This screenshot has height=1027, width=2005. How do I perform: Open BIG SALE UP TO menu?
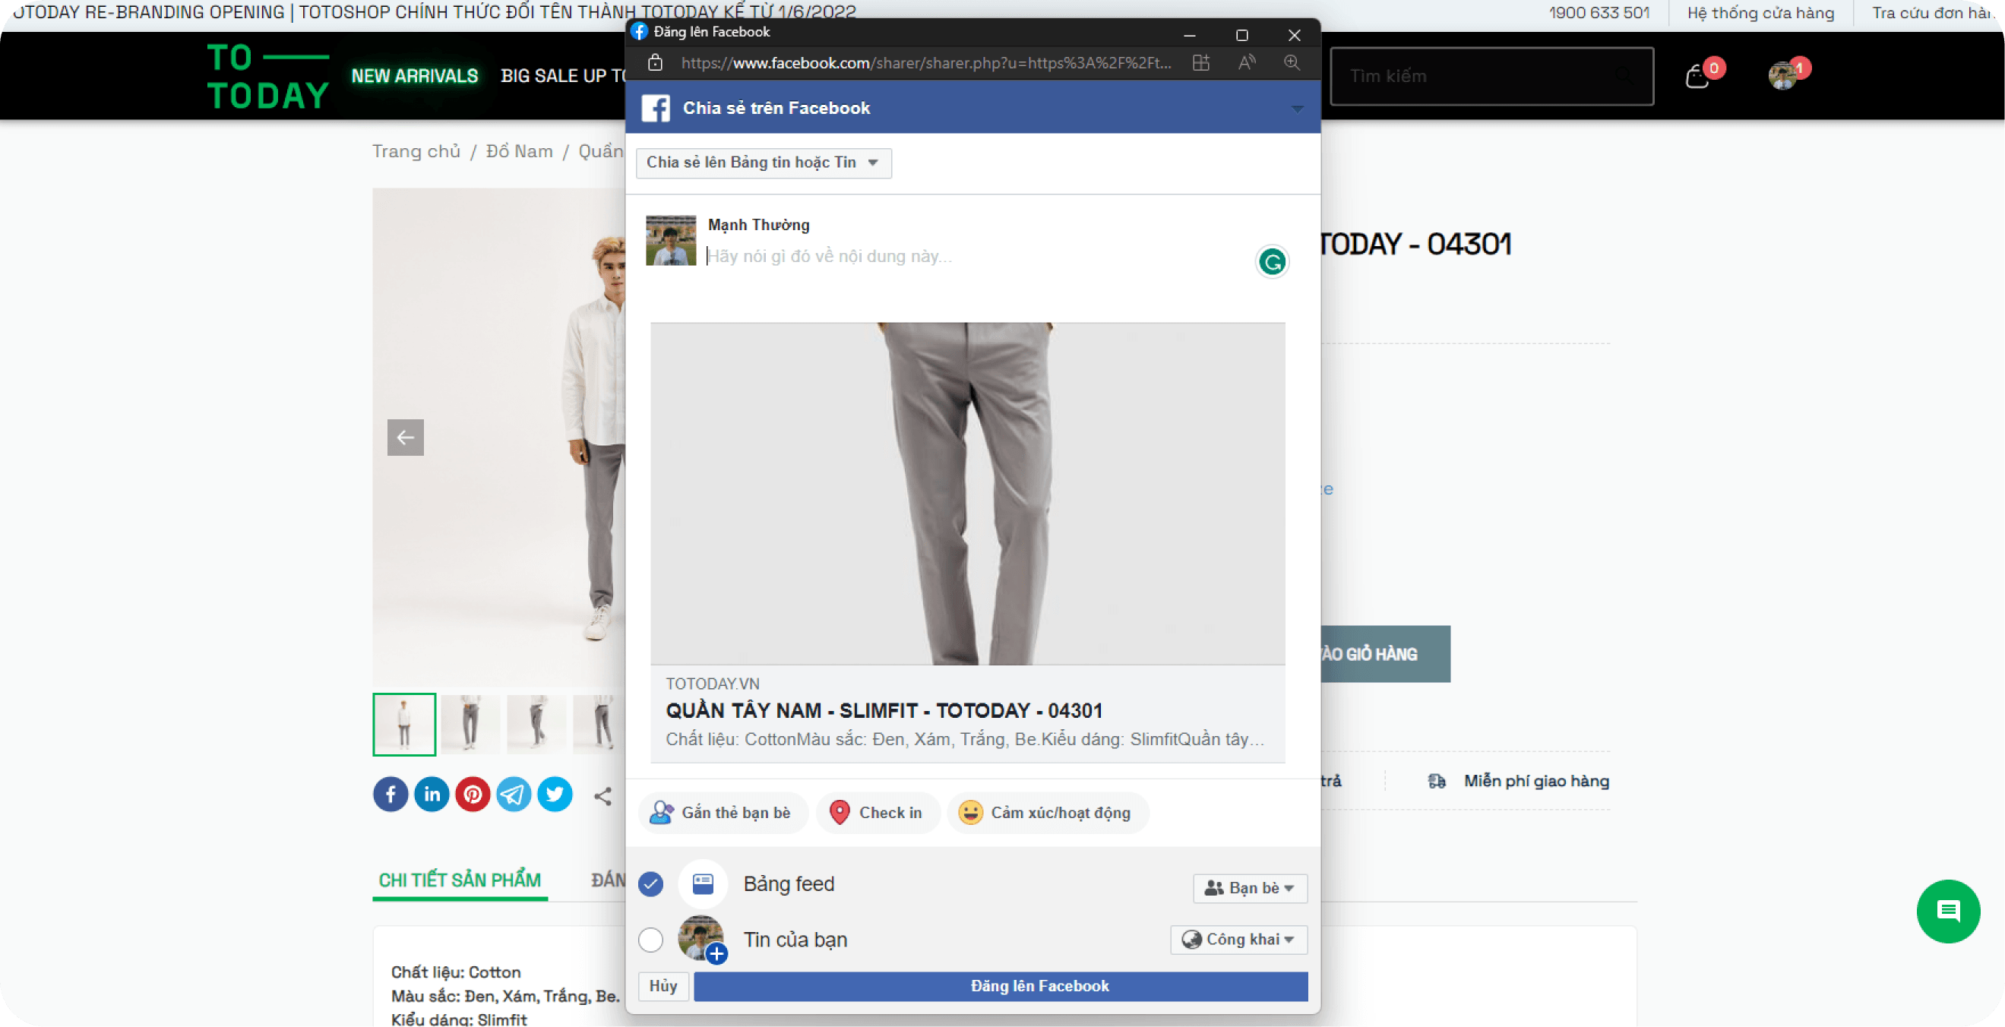[x=564, y=75]
